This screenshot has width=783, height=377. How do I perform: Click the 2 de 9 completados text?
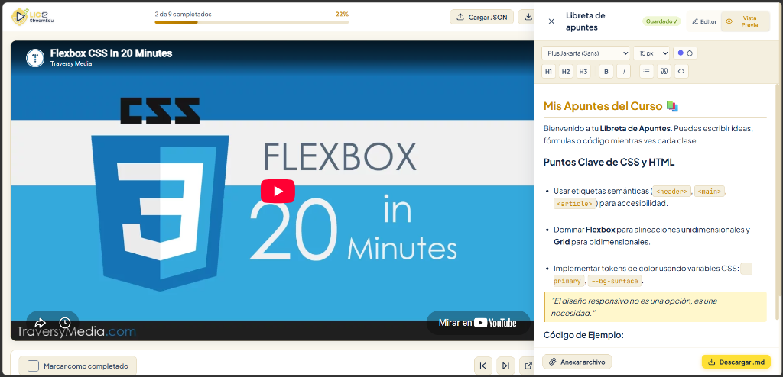tap(183, 14)
